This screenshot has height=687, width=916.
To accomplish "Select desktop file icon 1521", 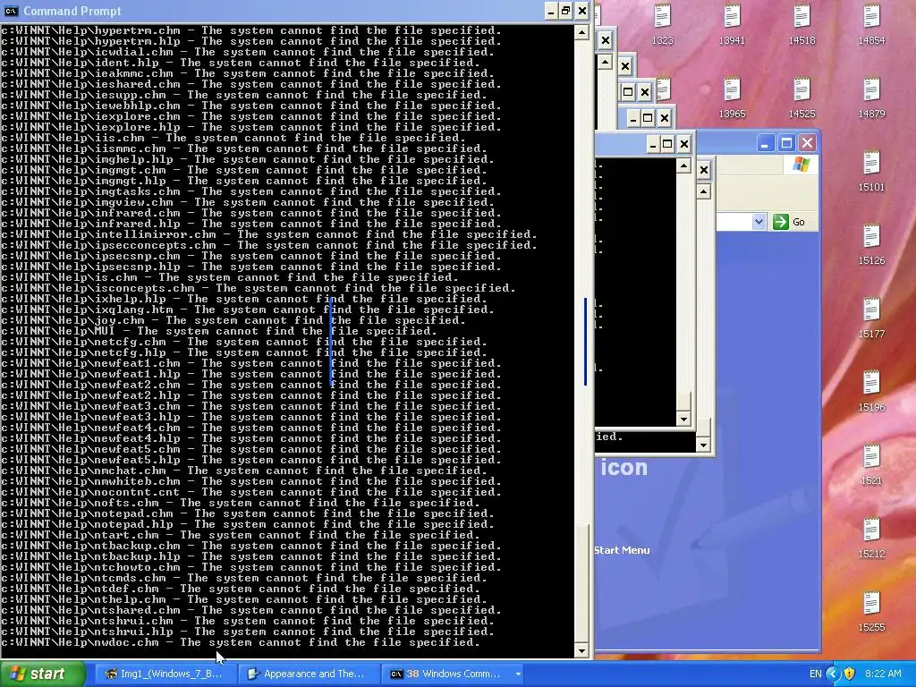I will pos(871,465).
